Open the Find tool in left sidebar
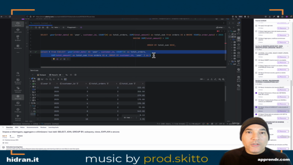Image resolution: width=293 pixels, height=165 pixels. point(18,74)
